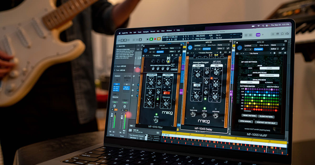Toggle the TIME SYNC footswitch on Delay

pyautogui.click(x=193, y=114)
